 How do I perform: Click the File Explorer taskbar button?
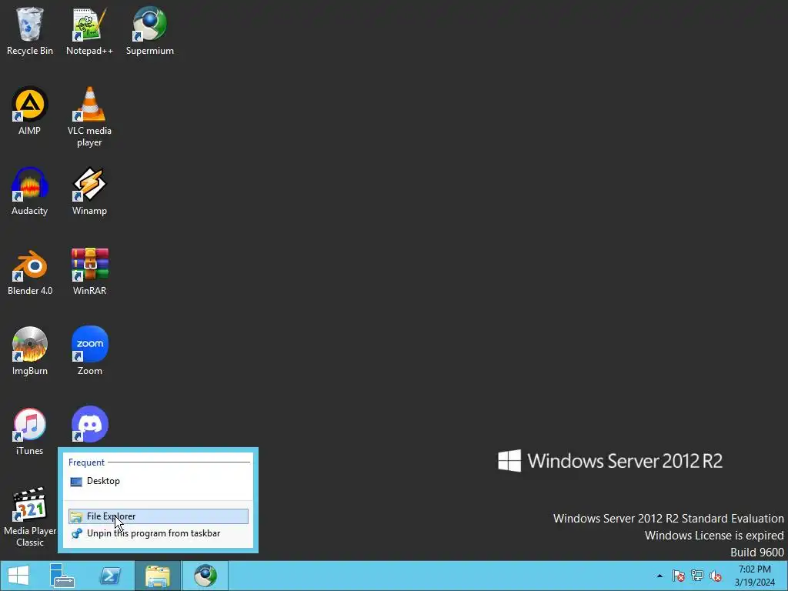[157, 576]
